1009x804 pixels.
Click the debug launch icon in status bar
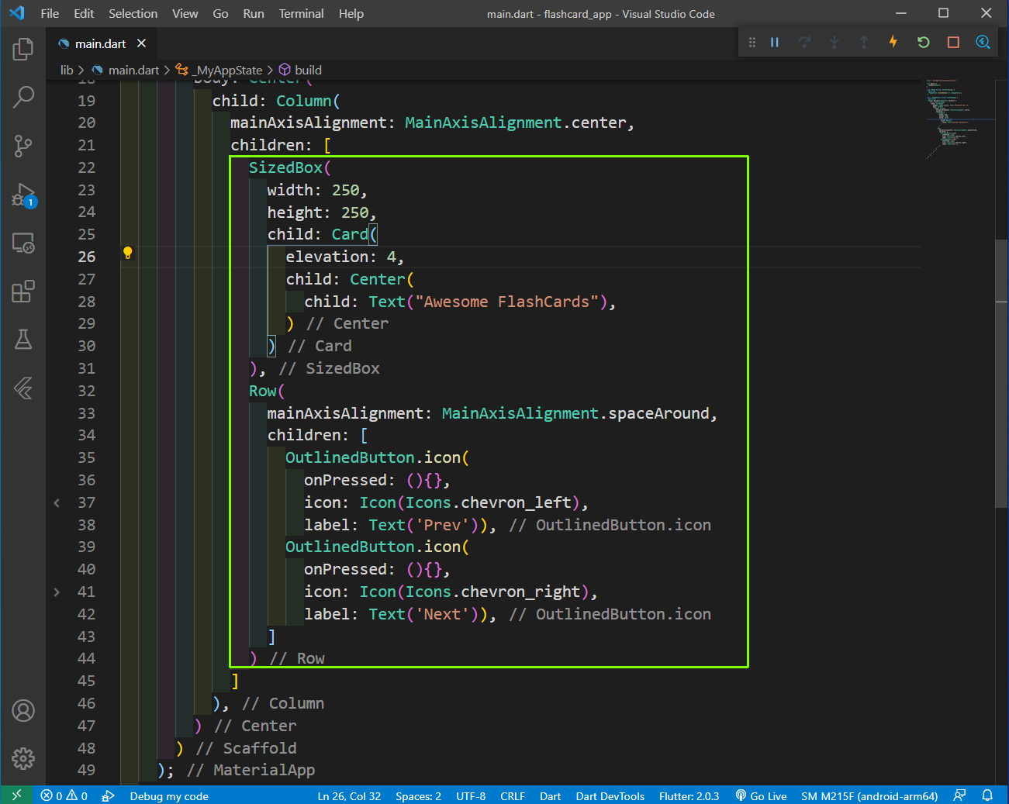pos(109,795)
